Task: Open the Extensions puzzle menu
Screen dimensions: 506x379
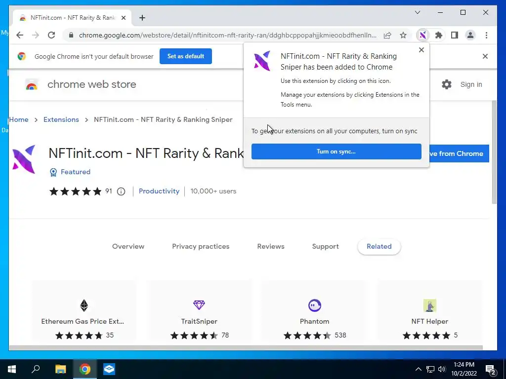Action: pyautogui.click(x=439, y=35)
